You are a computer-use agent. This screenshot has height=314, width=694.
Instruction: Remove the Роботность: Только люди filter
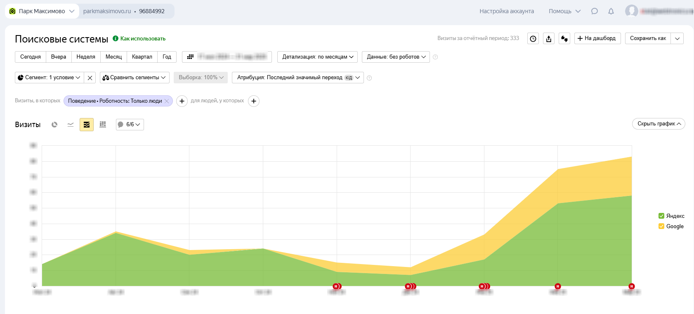[x=167, y=101]
